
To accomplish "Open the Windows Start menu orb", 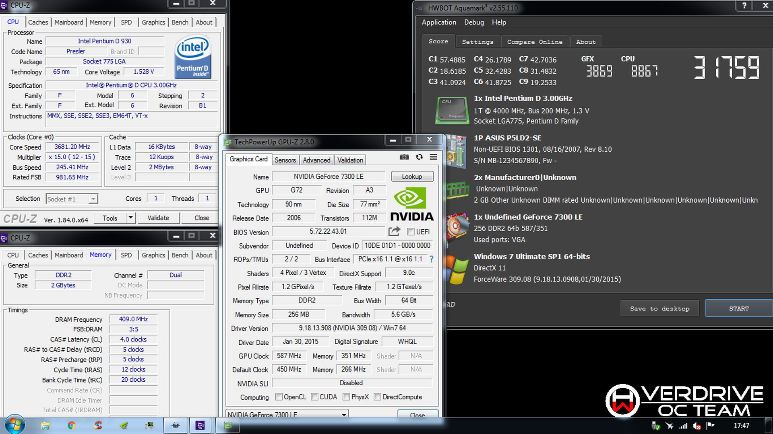I will point(14,425).
